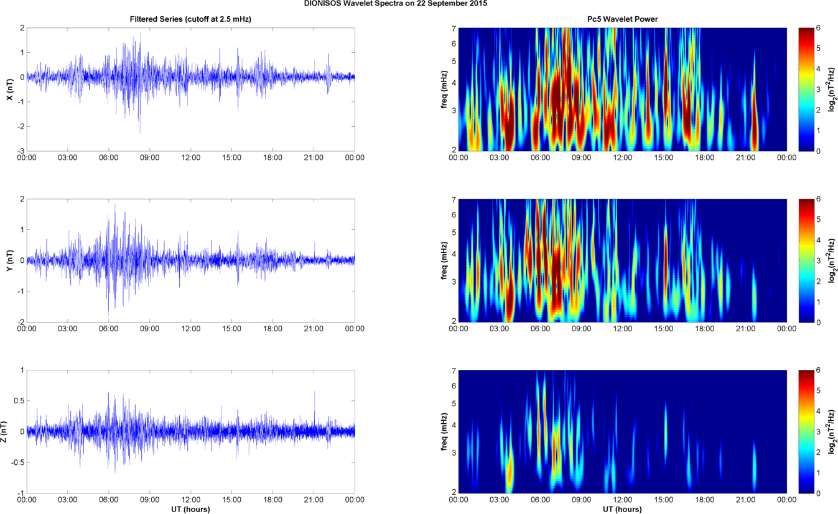838x514 pixels.
Task: Open the Y component wavelet power spectrogram
Action: (623, 260)
